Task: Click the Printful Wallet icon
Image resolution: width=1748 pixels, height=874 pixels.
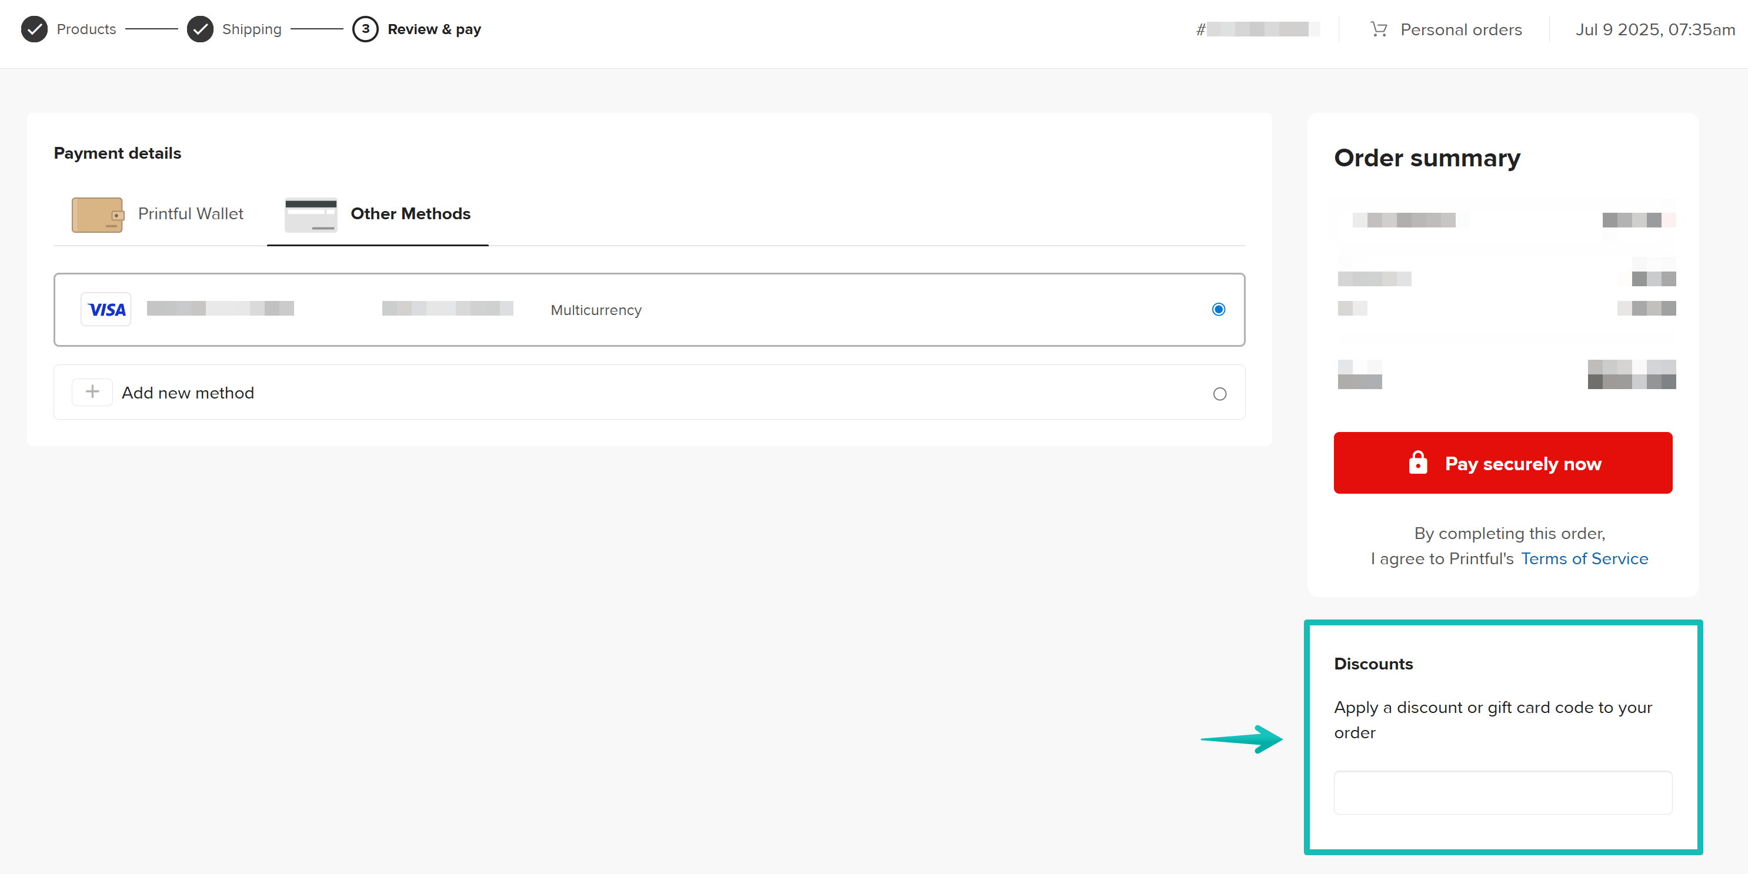Action: tap(97, 215)
